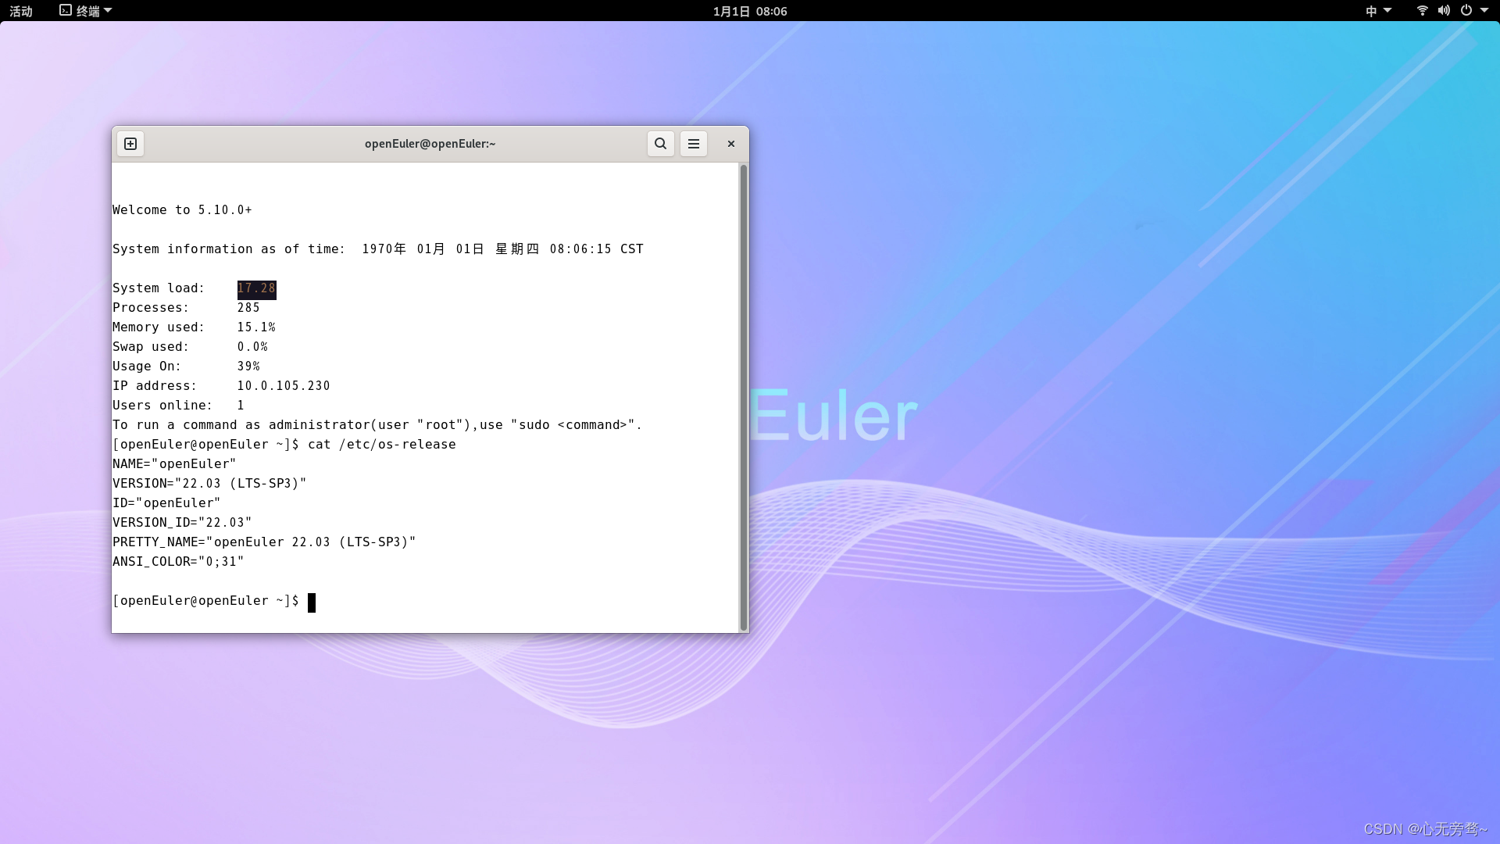Click the highlighted system load value

(256, 289)
